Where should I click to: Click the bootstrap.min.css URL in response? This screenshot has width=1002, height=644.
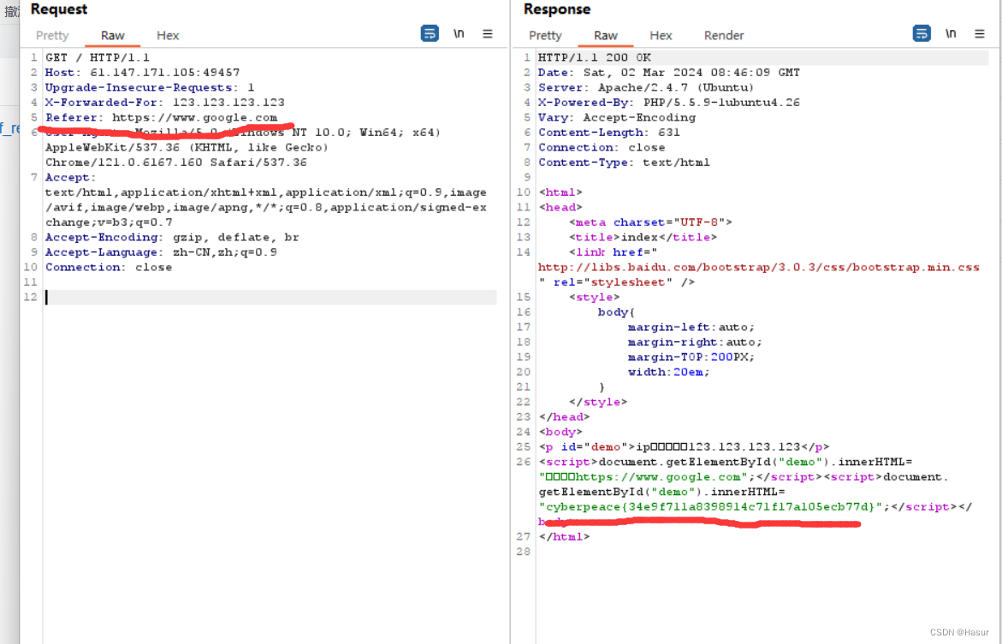pyautogui.click(x=758, y=267)
